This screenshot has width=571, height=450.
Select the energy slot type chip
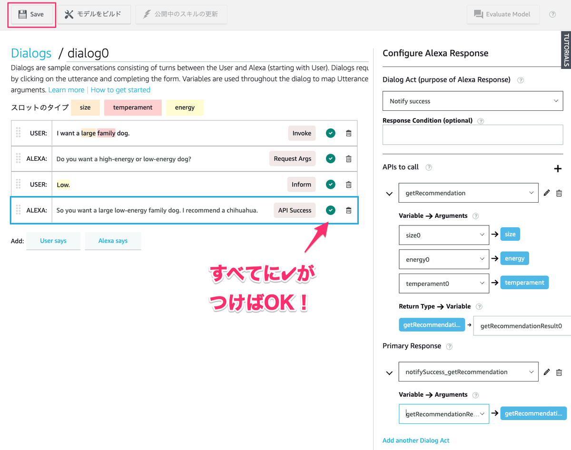(185, 108)
